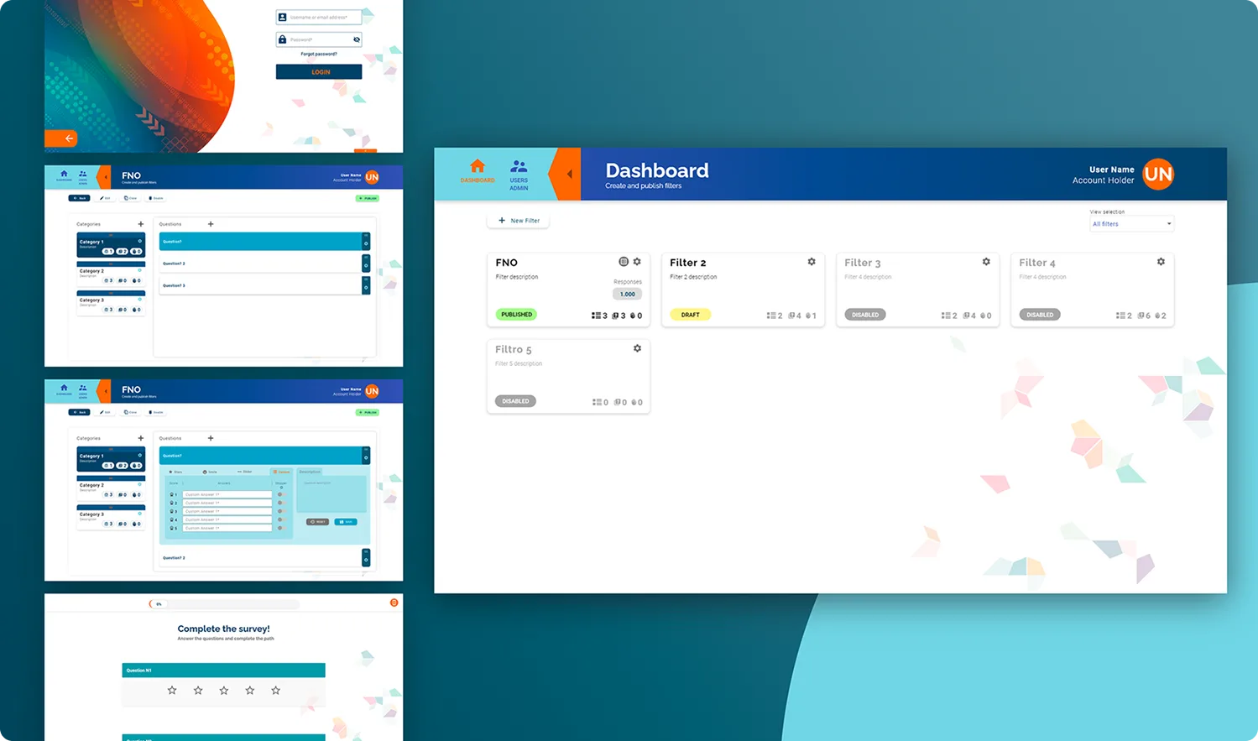Select Custom answer type in lower FNO editor

(x=281, y=472)
